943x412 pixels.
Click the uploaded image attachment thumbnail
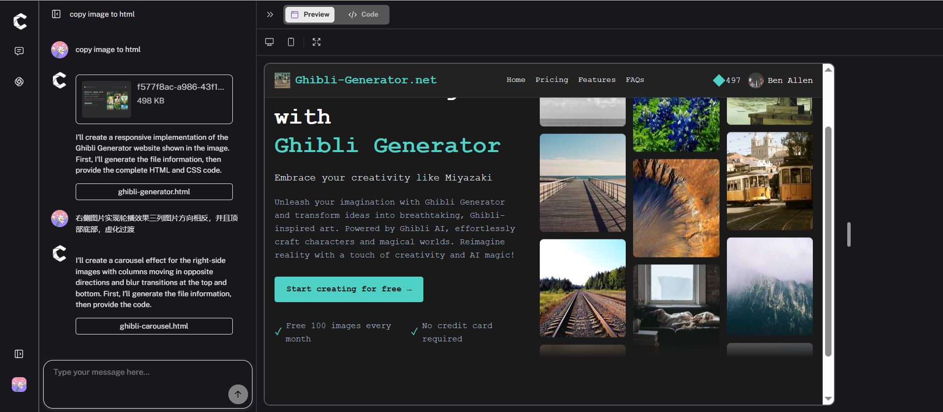(x=107, y=99)
